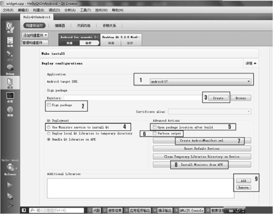Click the green Run button
Screen dimensions: 273x214
pos(10,185)
